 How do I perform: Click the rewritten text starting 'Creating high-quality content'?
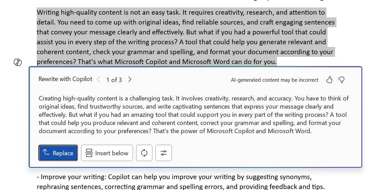[194, 115]
